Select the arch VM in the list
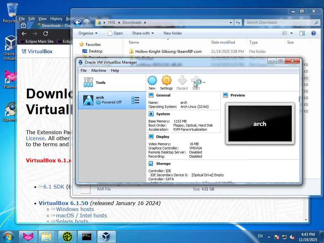 point(112,100)
